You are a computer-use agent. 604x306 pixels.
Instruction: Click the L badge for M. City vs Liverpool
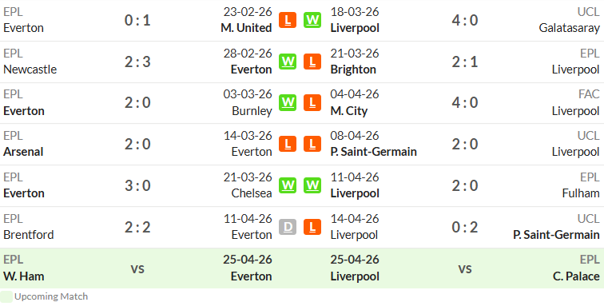coord(312,102)
